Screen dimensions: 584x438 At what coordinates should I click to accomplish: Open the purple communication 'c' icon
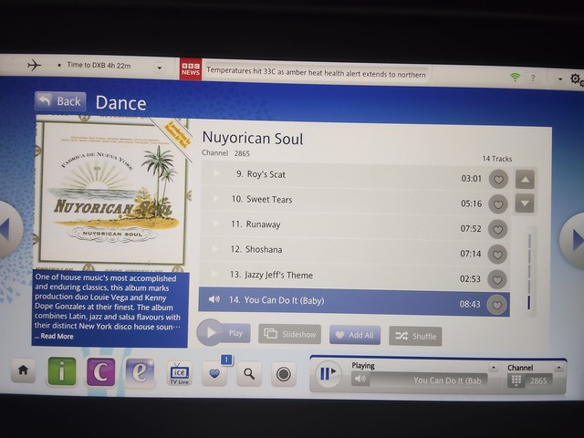100,371
